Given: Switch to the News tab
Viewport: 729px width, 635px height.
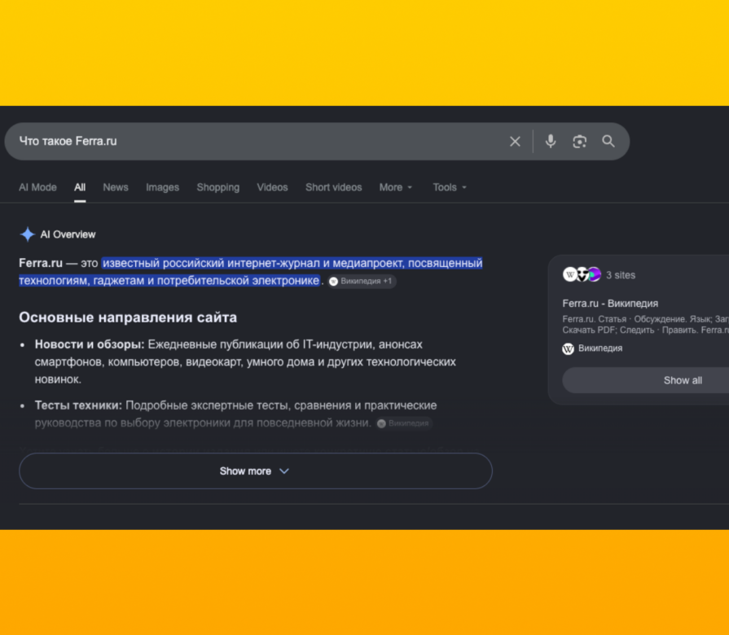Looking at the screenshot, I should [x=116, y=187].
